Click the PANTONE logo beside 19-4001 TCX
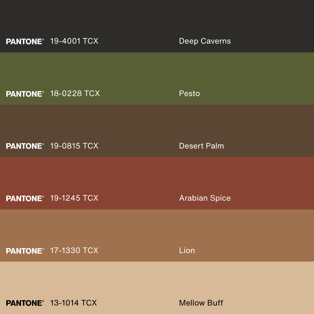Image resolution: width=314 pixels, height=314 pixels. coord(25,41)
